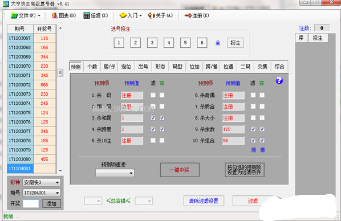The width and height of the screenshot is (341, 221).
Task: Select number box 4 in 选号投注
Action: [x=169, y=43]
